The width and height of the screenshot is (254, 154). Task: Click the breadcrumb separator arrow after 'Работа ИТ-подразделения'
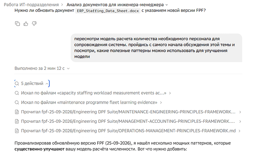[x=62, y=5]
